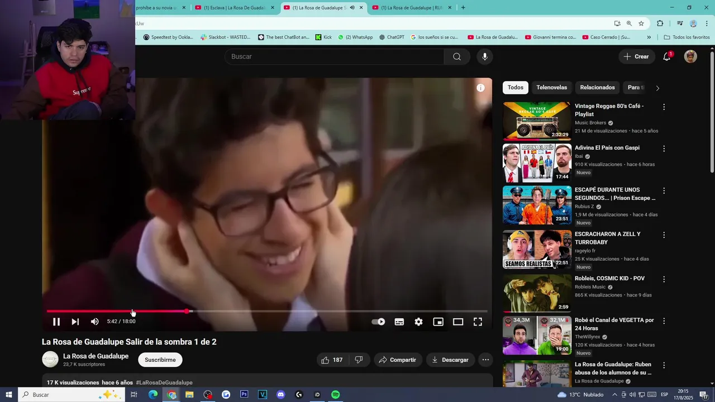715x402 pixels.
Task: Subscribe with the Suscribirme button
Action: (160, 360)
